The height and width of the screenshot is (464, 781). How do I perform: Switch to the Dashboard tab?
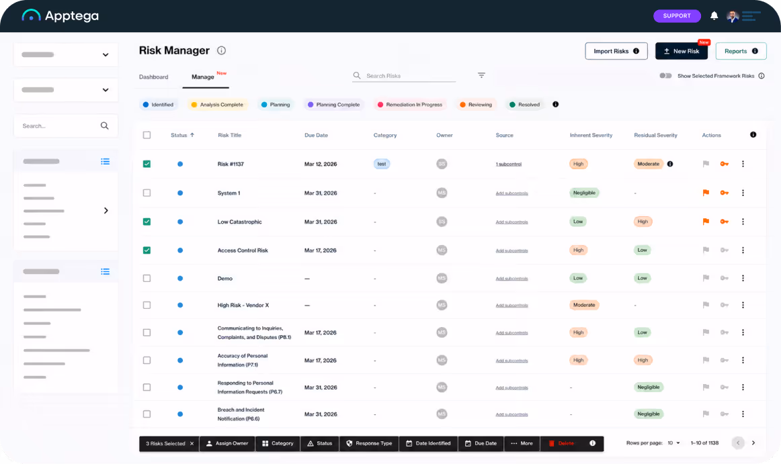(x=153, y=77)
